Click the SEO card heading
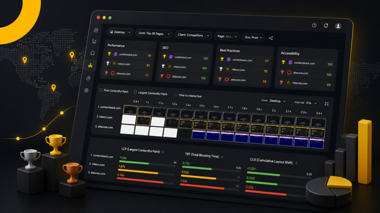This screenshot has width=380, height=213. (165, 48)
